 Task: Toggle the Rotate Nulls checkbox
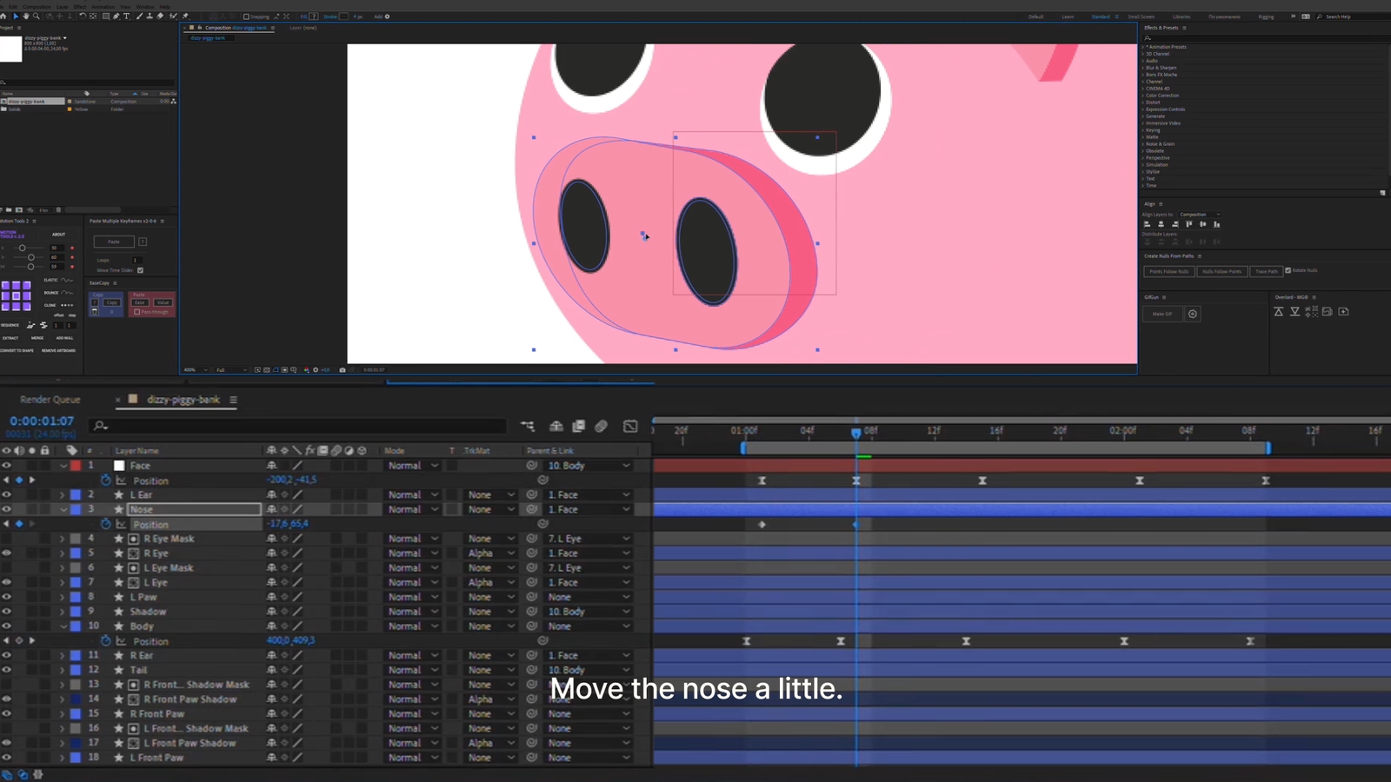(1288, 270)
